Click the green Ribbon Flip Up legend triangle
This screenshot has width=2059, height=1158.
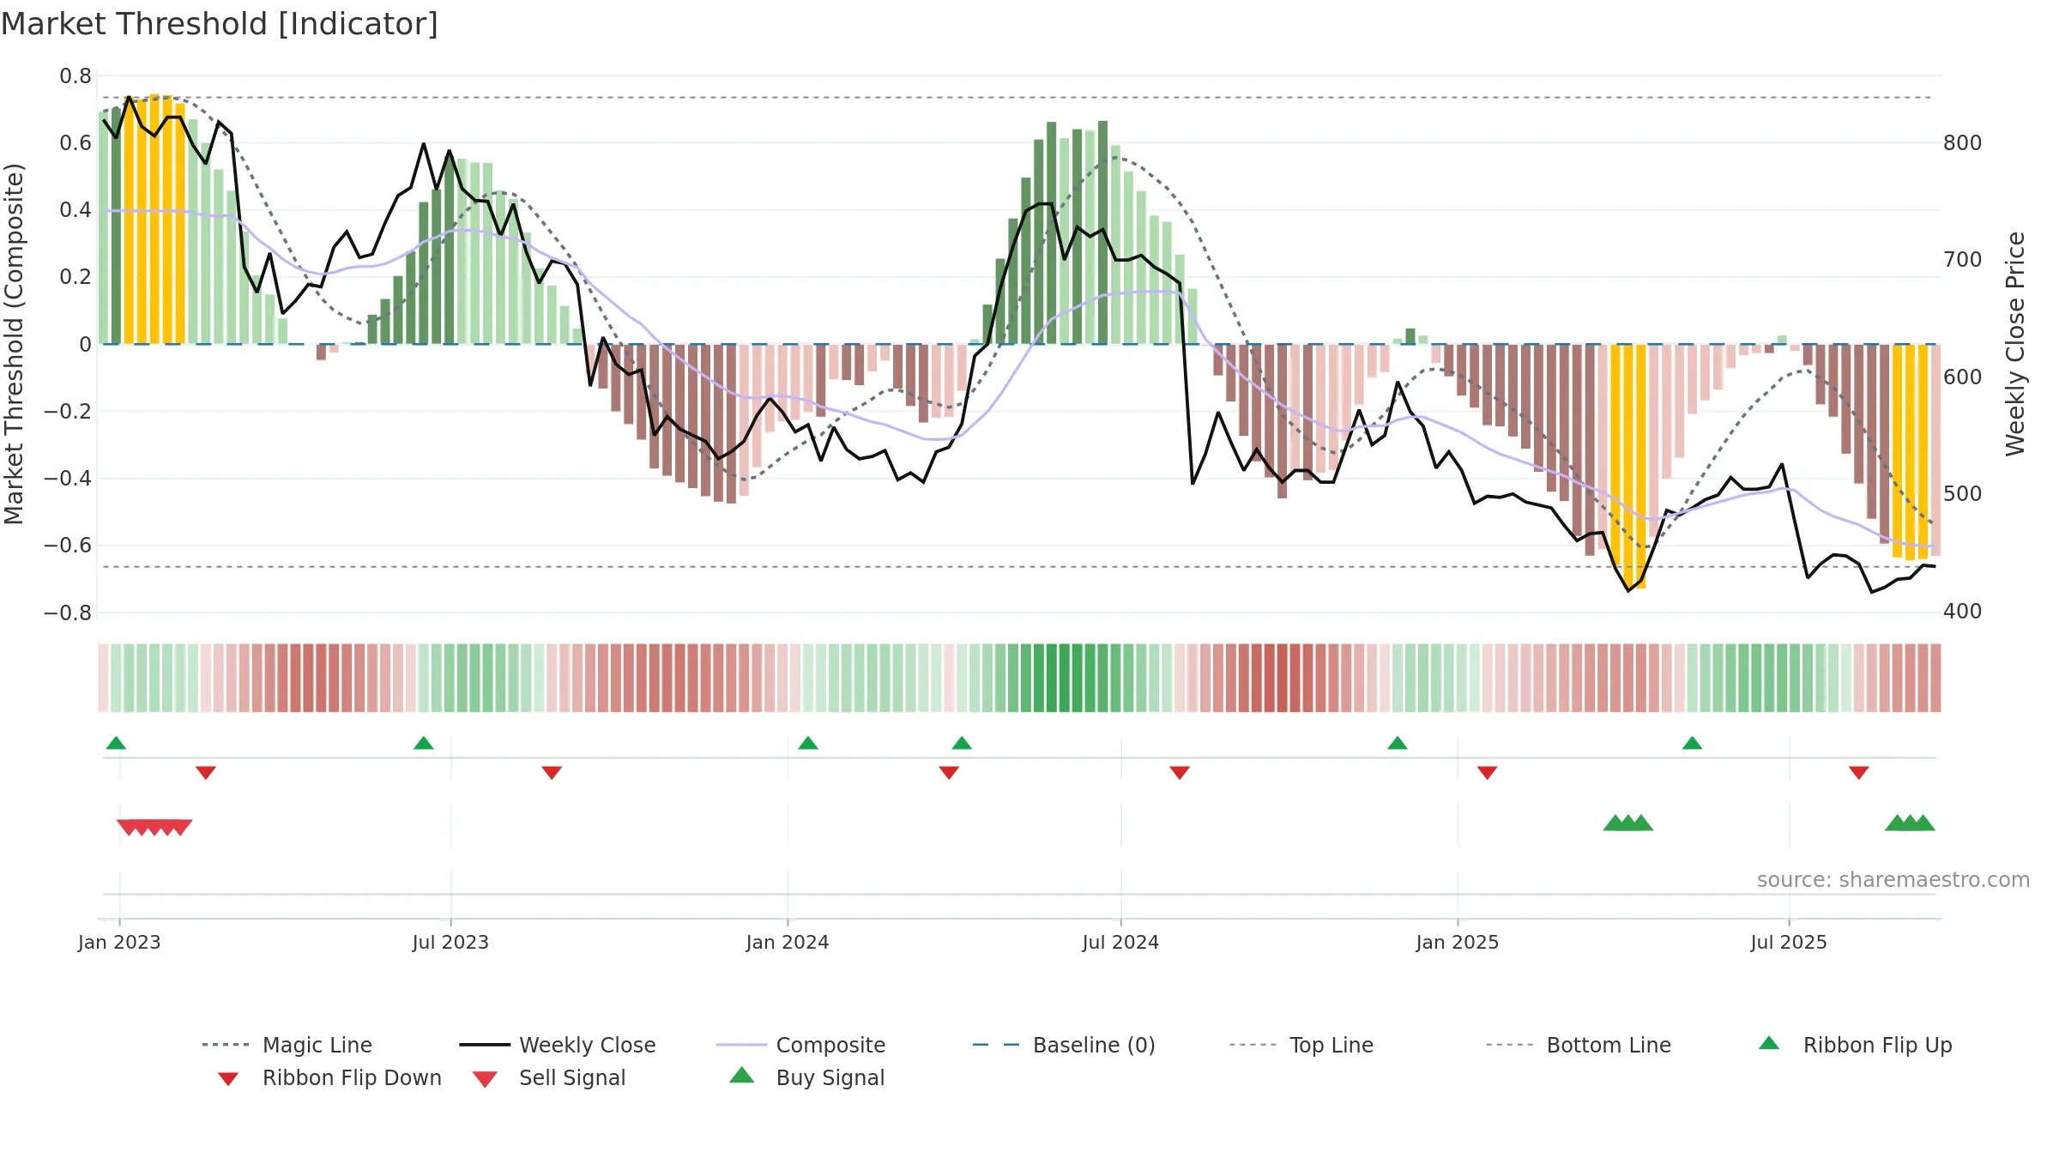tap(1769, 1043)
